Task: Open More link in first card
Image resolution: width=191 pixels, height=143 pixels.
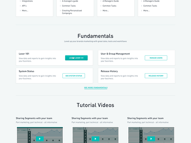Action: (x=25, y=11)
